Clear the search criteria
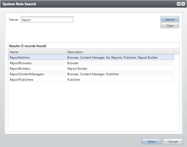This screenshot has width=187, height=147. (170, 26)
